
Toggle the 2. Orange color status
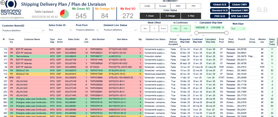point(170,16)
